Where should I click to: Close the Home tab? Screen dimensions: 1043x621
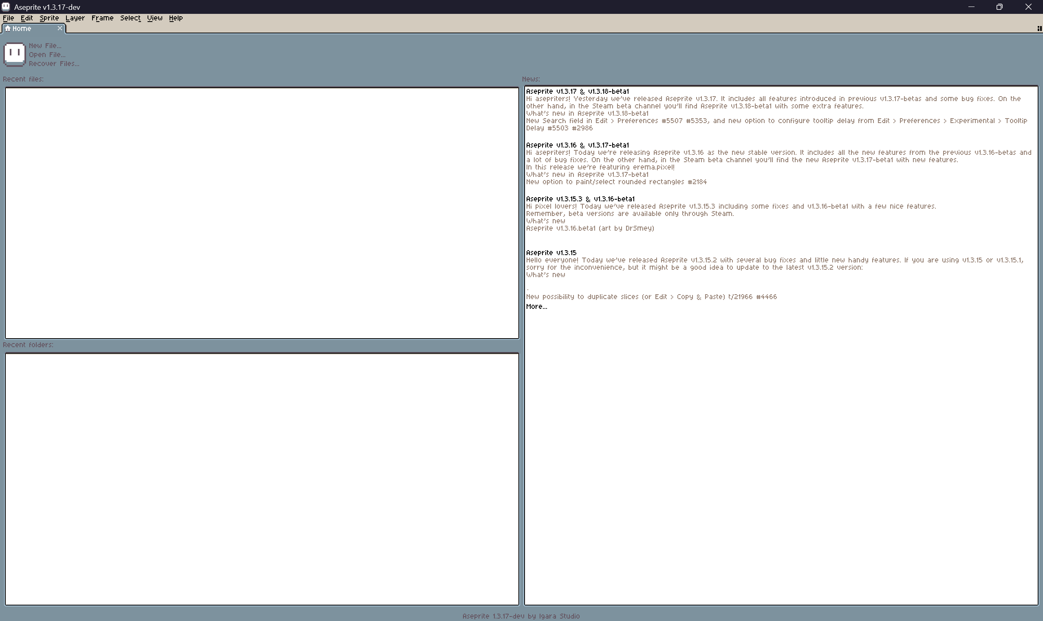[x=60, y=28]
